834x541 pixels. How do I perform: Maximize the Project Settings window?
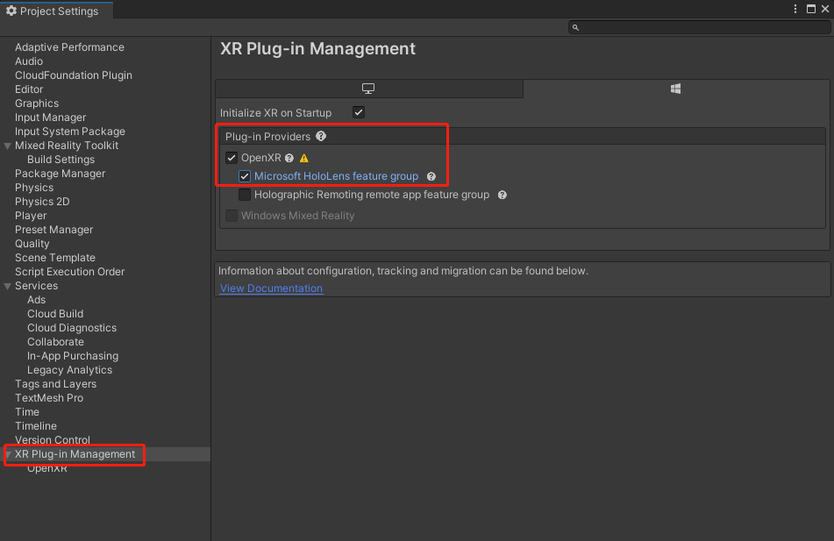point(811,9)
